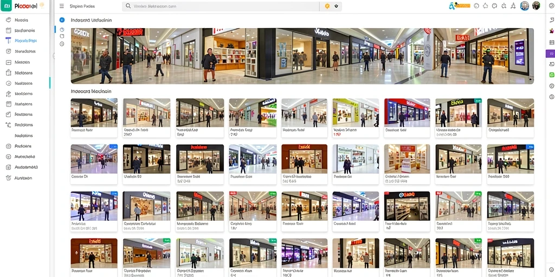Click the green square icon in the right rail
This screenshot has height=277, width=555.
551,75
